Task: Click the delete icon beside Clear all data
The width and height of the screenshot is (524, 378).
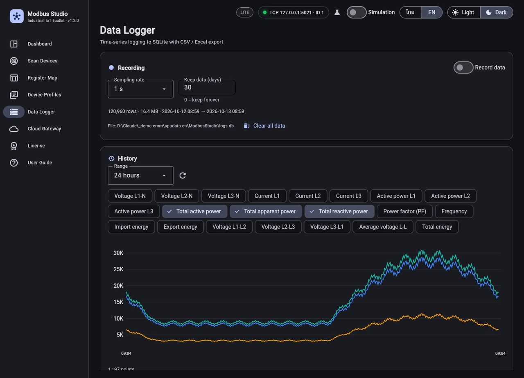Action: point(247,126)
